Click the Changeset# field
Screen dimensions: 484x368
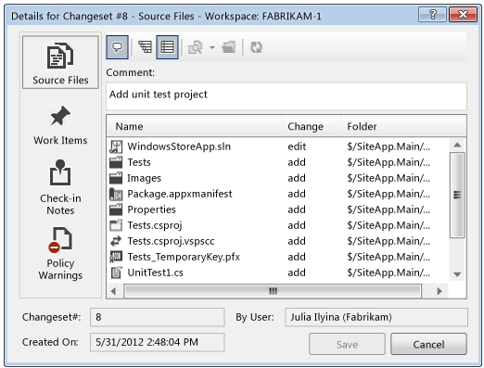(158, 317)
